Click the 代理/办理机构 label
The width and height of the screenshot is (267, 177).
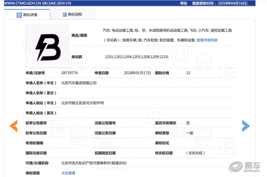[x=37, y=163]
